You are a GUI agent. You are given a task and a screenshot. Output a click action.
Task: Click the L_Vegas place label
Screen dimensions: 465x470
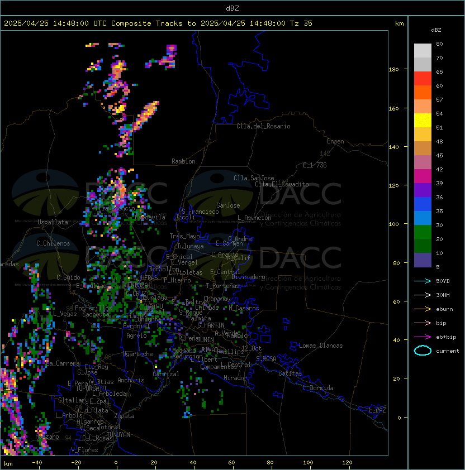(65, 314)
